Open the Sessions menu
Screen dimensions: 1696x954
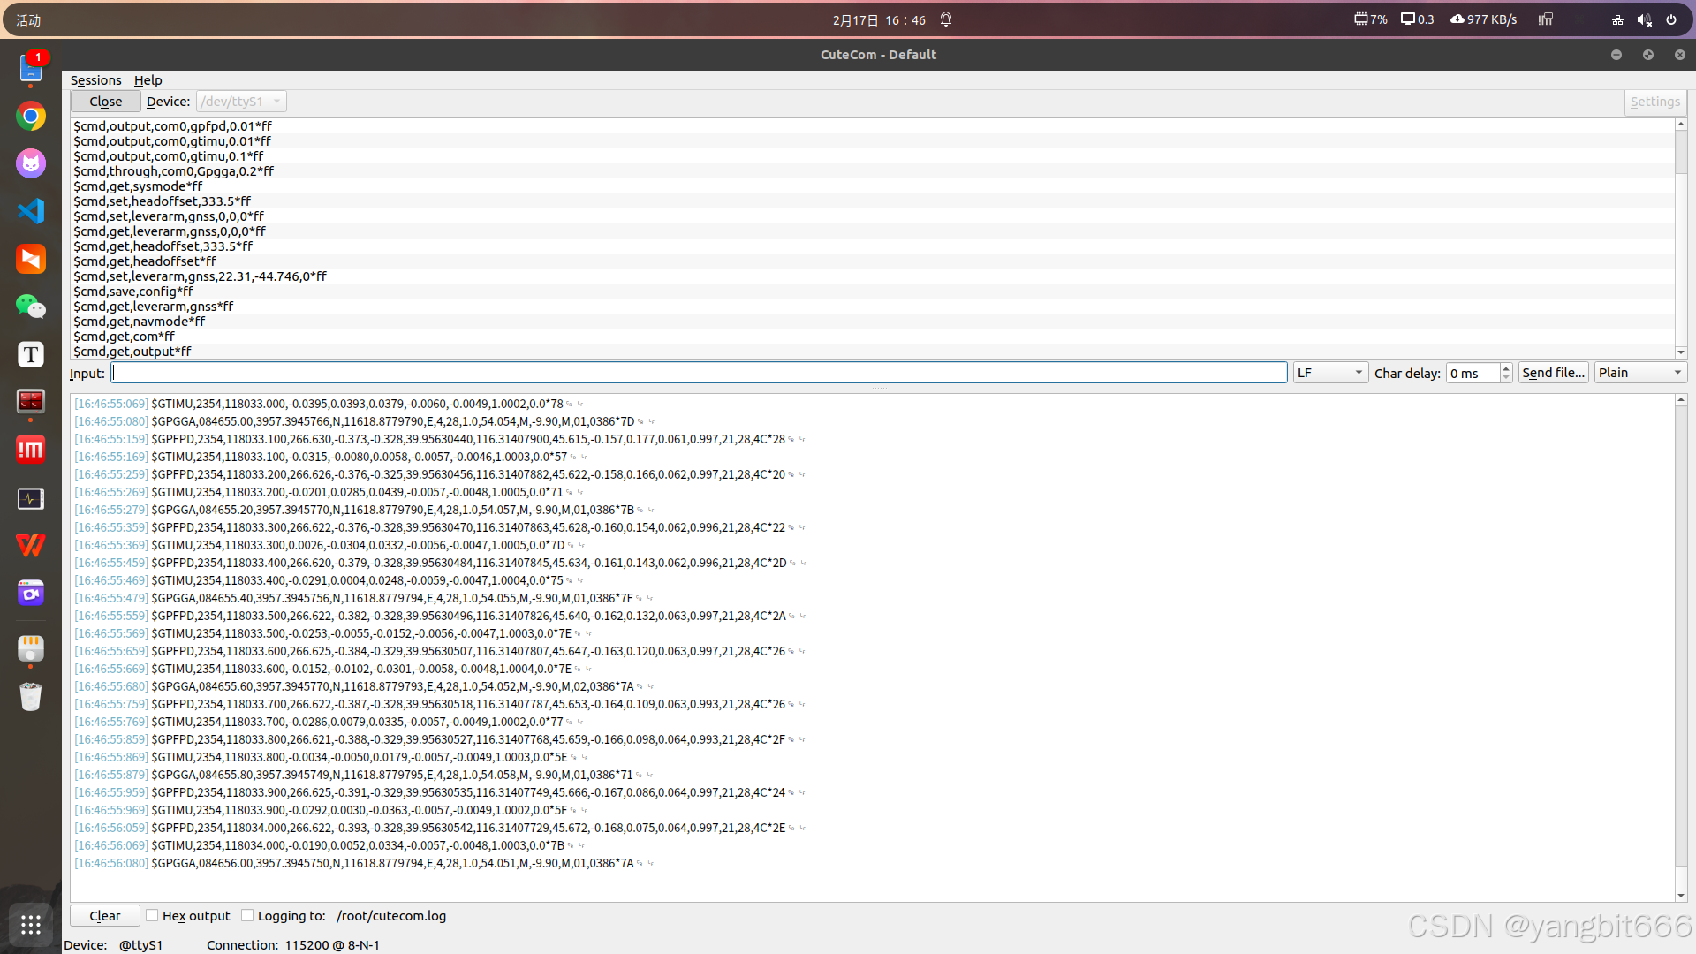(95, 80)
